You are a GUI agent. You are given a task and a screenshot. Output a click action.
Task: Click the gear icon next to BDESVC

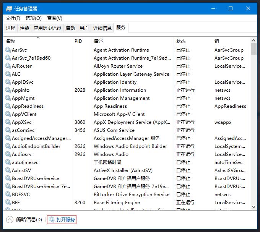[8, 195]
